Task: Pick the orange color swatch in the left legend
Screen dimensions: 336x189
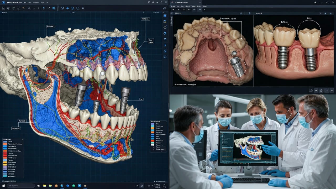Action: 5,144
